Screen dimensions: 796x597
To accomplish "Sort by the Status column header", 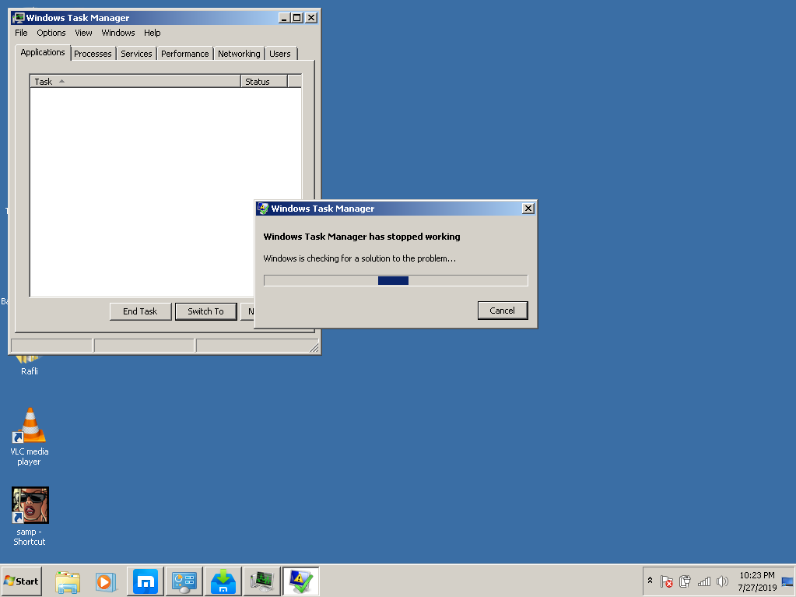I will pos(264,82).
